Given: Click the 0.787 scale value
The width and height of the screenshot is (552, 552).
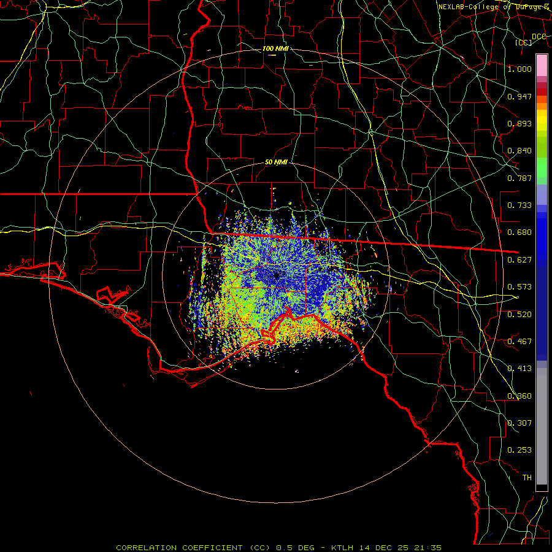Looking at the screenshot, I should [519, 178].
